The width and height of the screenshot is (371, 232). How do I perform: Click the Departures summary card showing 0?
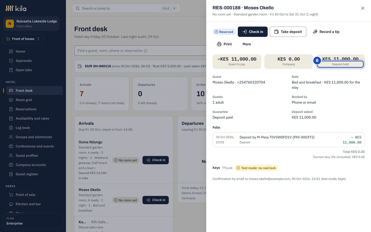(160, 94)
